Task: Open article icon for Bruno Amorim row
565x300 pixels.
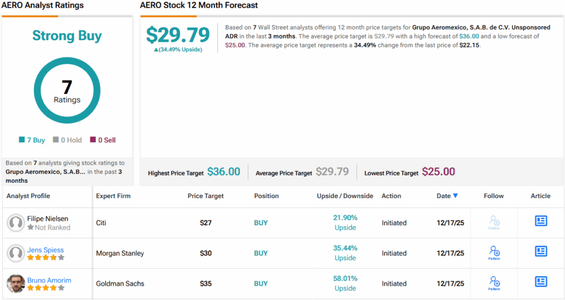Action: pos(541,282)
